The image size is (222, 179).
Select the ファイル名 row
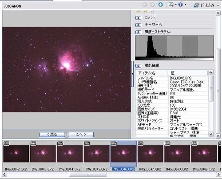[172, 78]
